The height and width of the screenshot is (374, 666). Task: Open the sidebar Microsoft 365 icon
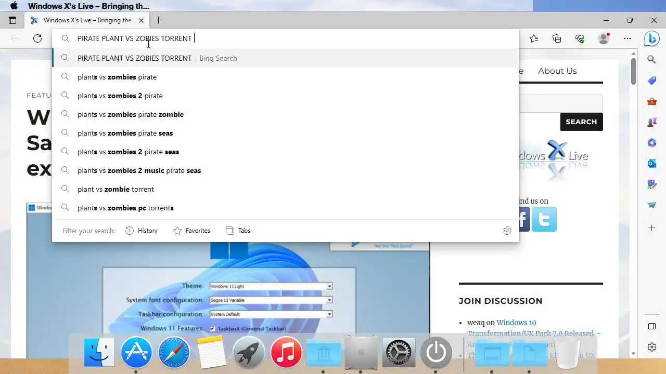(651, 143)
